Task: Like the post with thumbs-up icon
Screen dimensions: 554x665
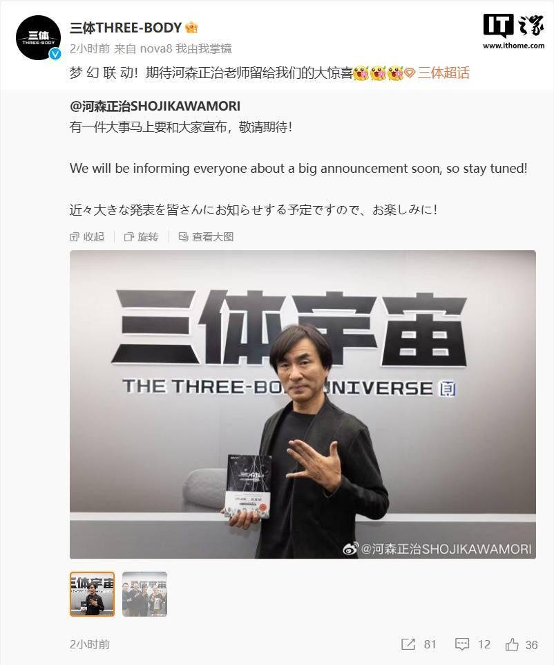Action: 512,644
